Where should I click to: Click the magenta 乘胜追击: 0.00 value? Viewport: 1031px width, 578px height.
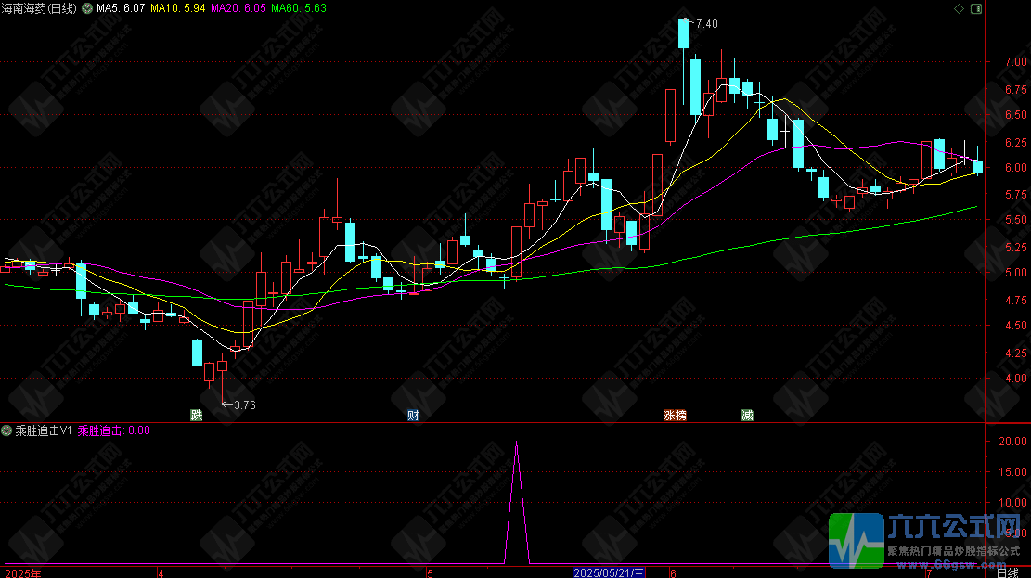(114, 430)
